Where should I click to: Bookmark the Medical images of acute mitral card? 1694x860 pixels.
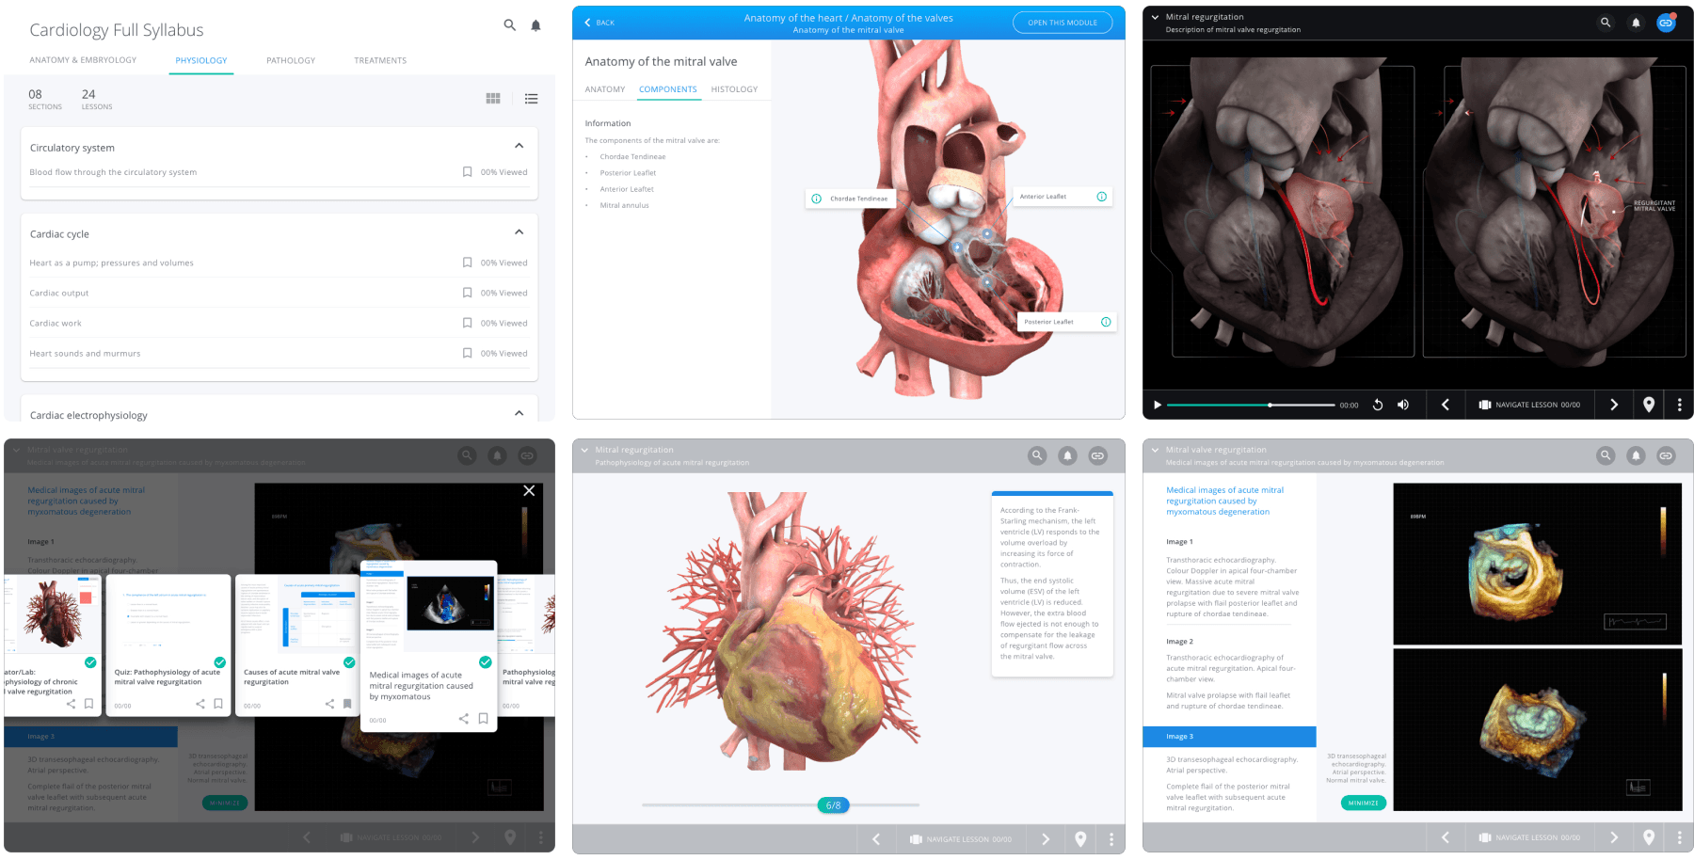coord(483,719)
